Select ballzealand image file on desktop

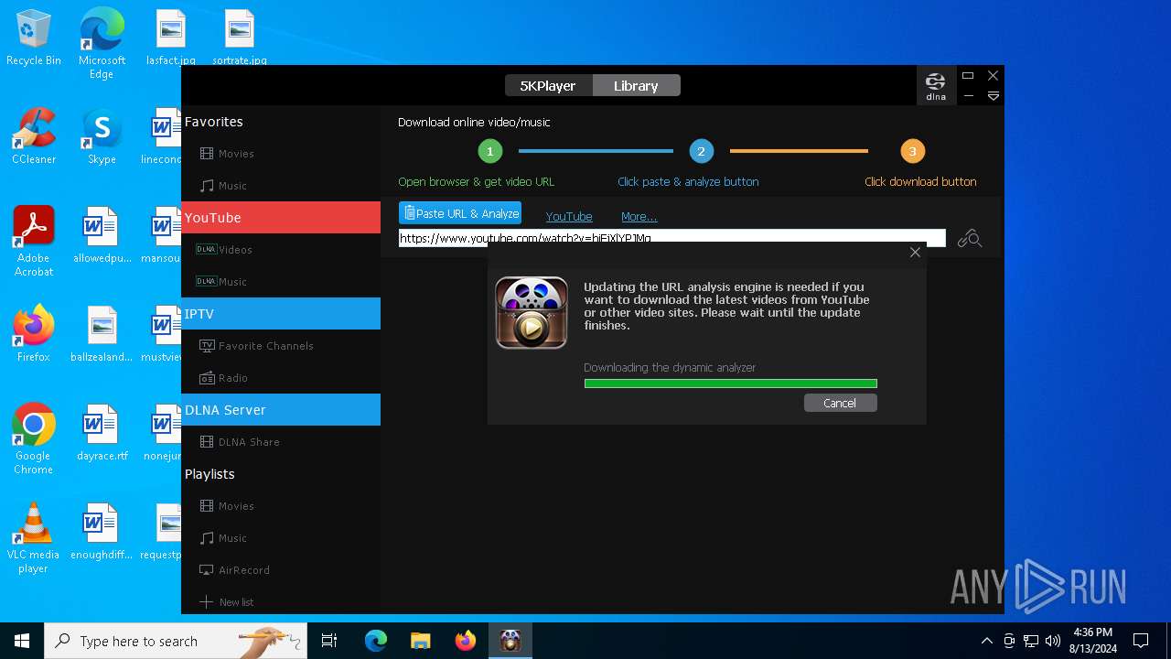[102, 334]
